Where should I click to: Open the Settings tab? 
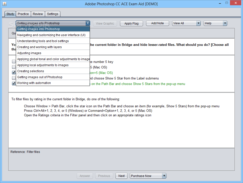[x=53, y=14]
